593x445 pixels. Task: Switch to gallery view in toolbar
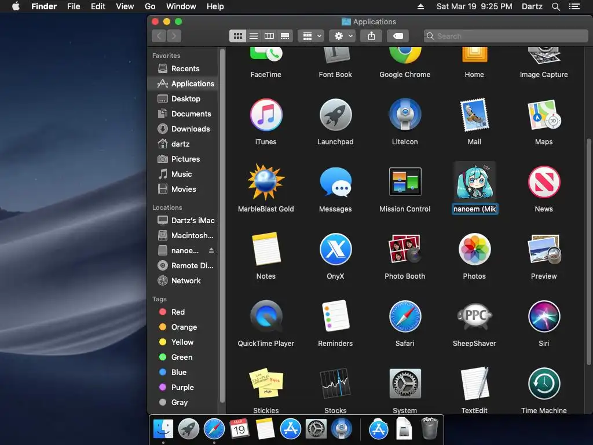[x=285, y=36]
